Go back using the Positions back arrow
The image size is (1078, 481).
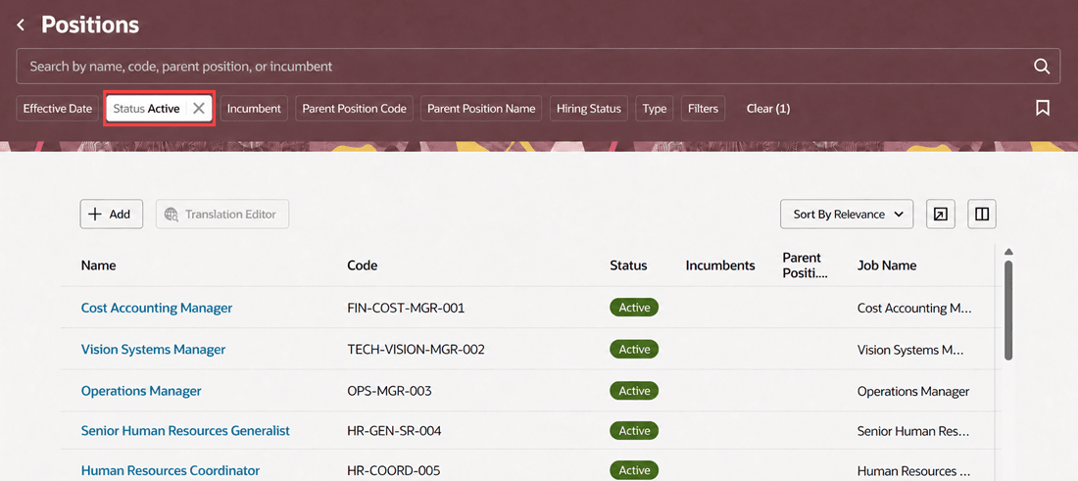click(x=21, y=25)
